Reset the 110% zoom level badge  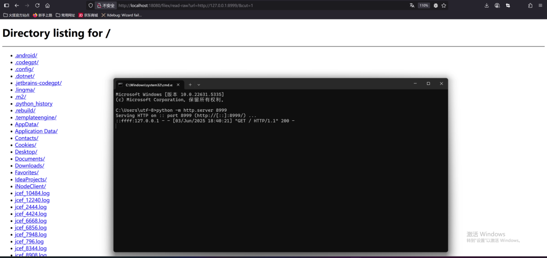pos(424,6)
